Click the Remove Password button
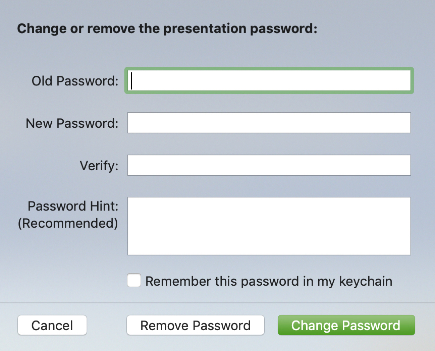 195,325
